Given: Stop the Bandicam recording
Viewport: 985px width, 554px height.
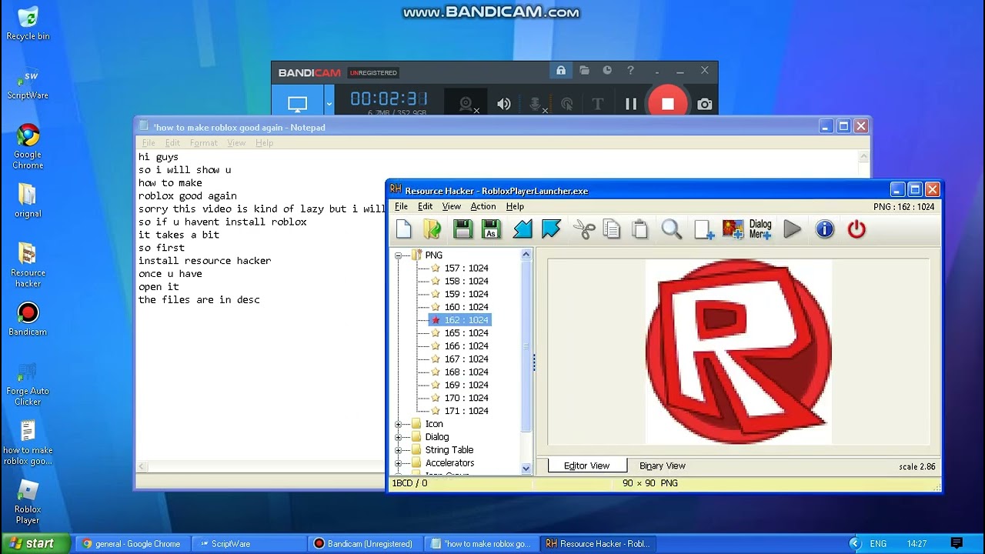Looking at the screenshot, I should 667,104.
